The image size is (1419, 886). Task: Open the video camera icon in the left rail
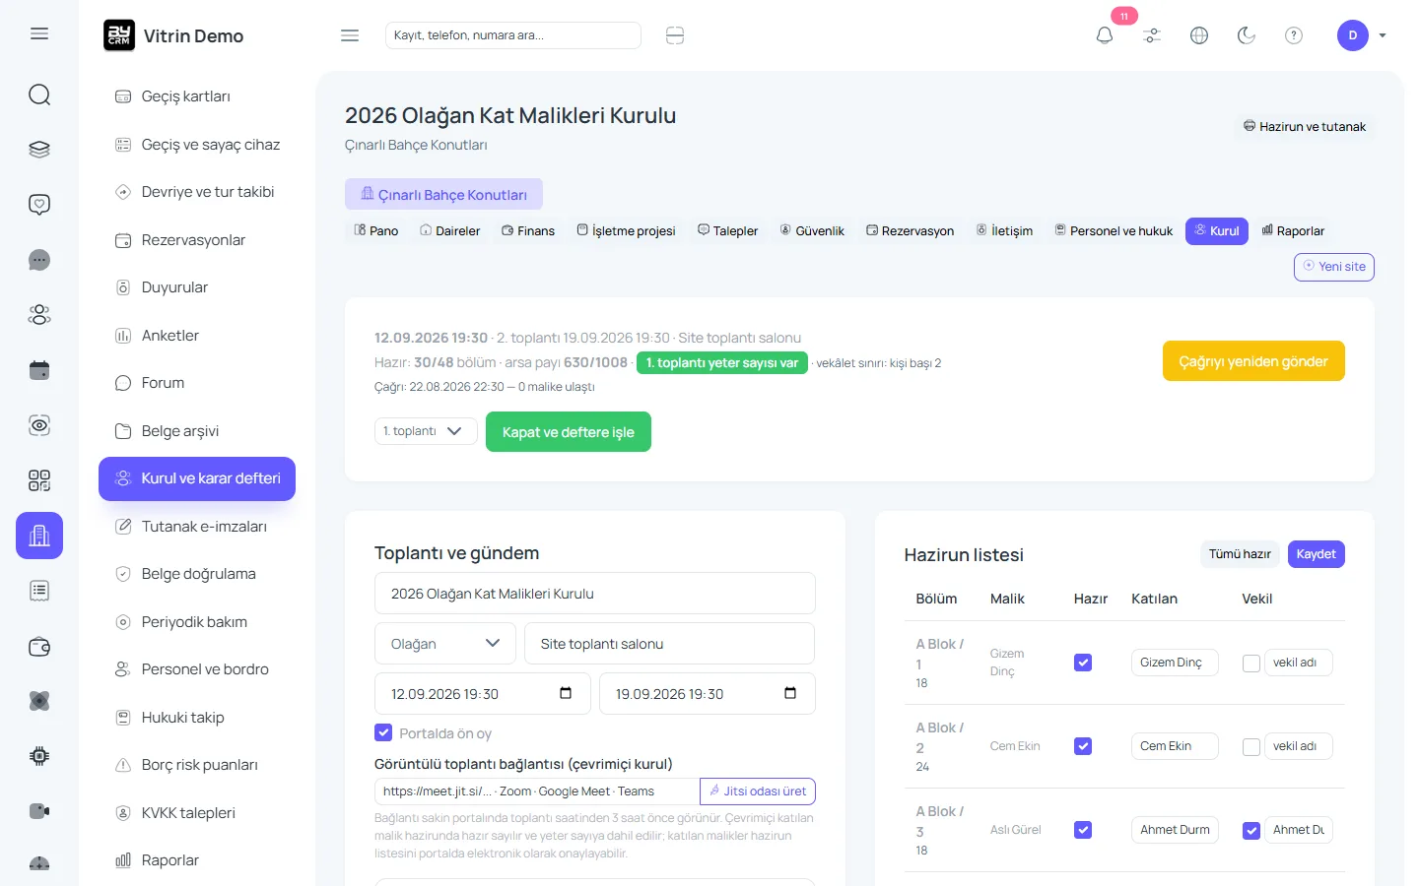(39, 811)
